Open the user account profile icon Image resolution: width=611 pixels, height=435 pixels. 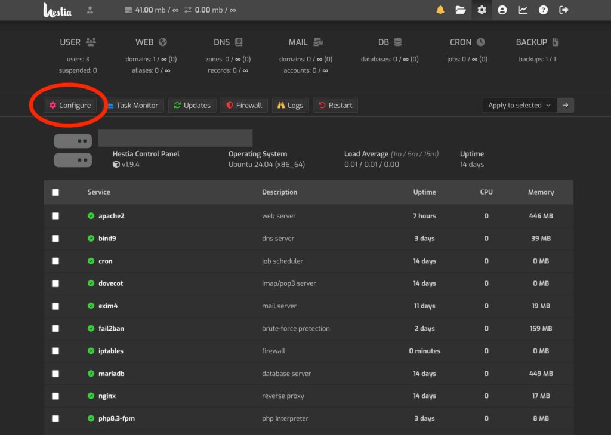pos(502,10)
